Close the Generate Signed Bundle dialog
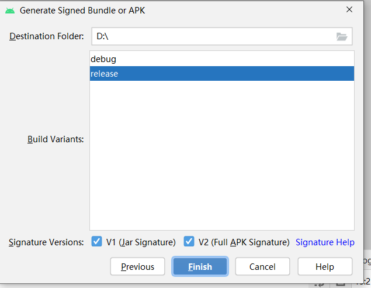 coord(349,9)
